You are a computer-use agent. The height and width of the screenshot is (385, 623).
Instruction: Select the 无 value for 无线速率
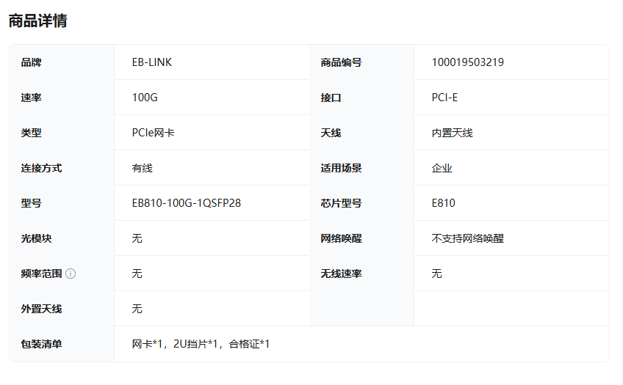(436, 274)
